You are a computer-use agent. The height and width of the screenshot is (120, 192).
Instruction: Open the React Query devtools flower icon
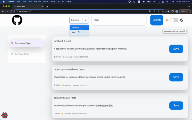point(5,115)
